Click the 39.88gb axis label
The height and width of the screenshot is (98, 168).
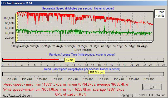coord(94,46)
